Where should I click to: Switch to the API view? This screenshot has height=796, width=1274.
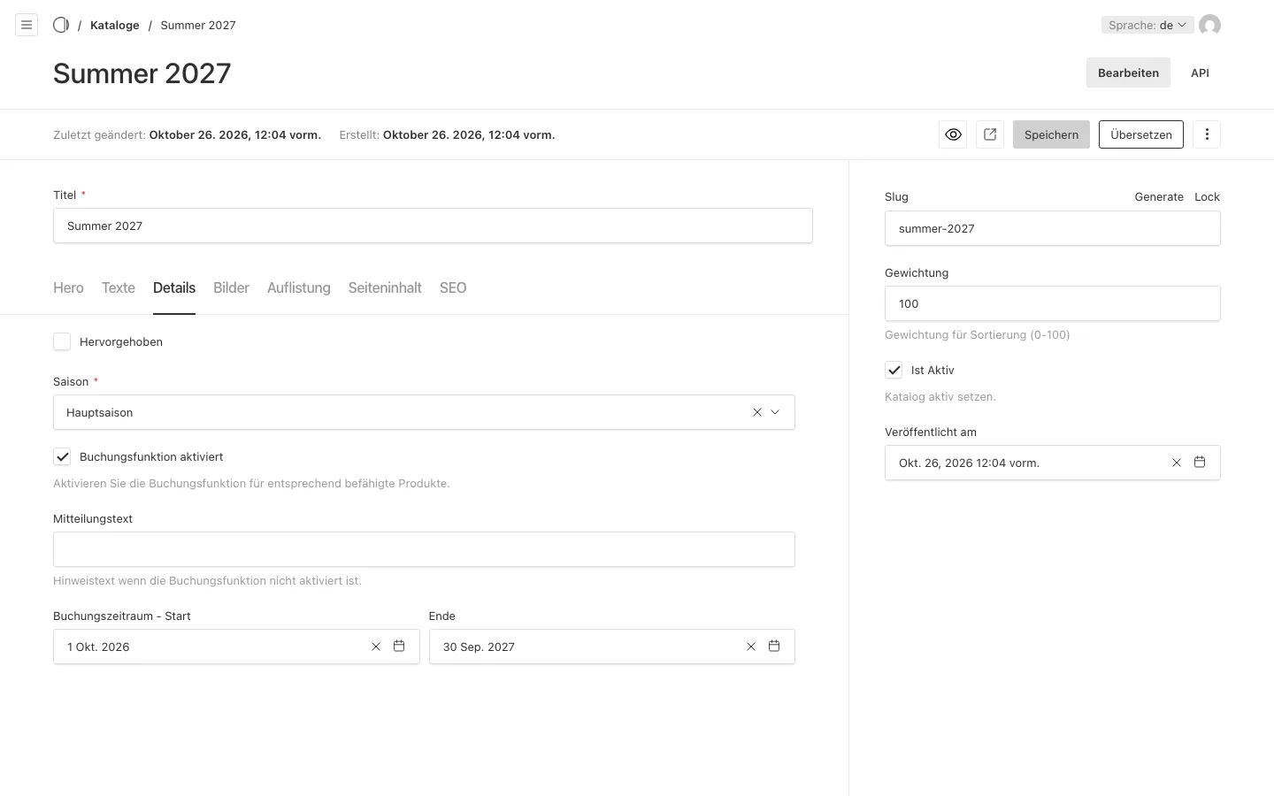[x=1200, y=73]
